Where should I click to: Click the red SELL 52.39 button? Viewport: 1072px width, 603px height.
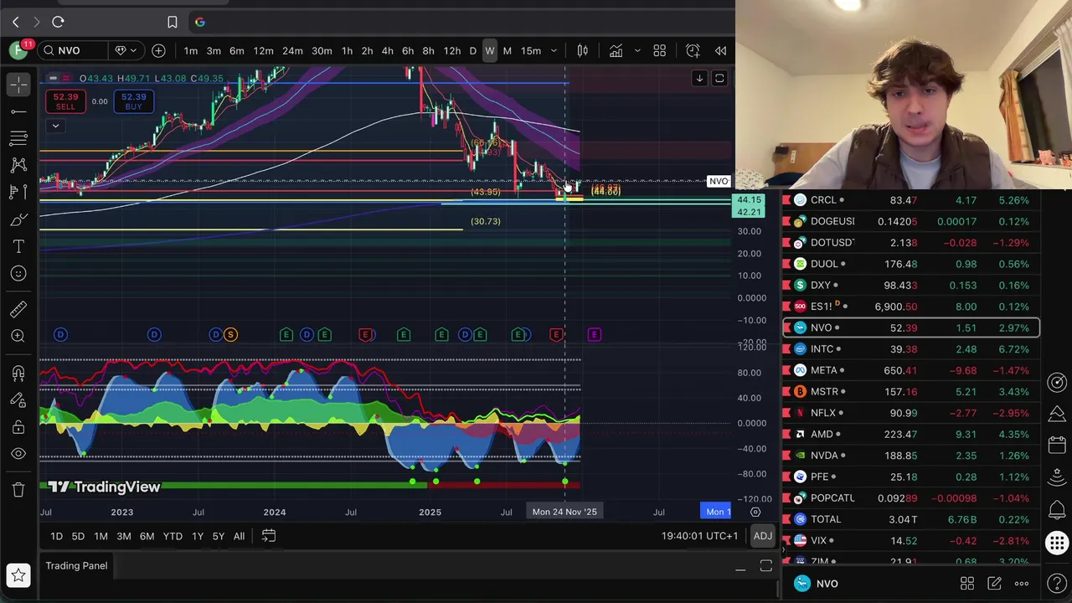65,102
